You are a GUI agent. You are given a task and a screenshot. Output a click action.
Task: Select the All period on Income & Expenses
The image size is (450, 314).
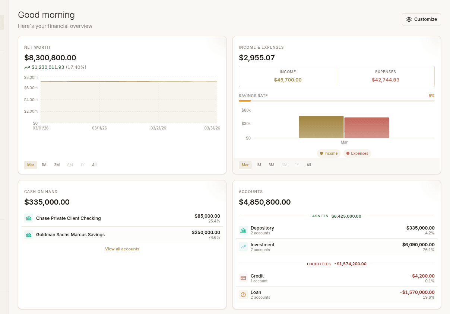coord(309,165)
